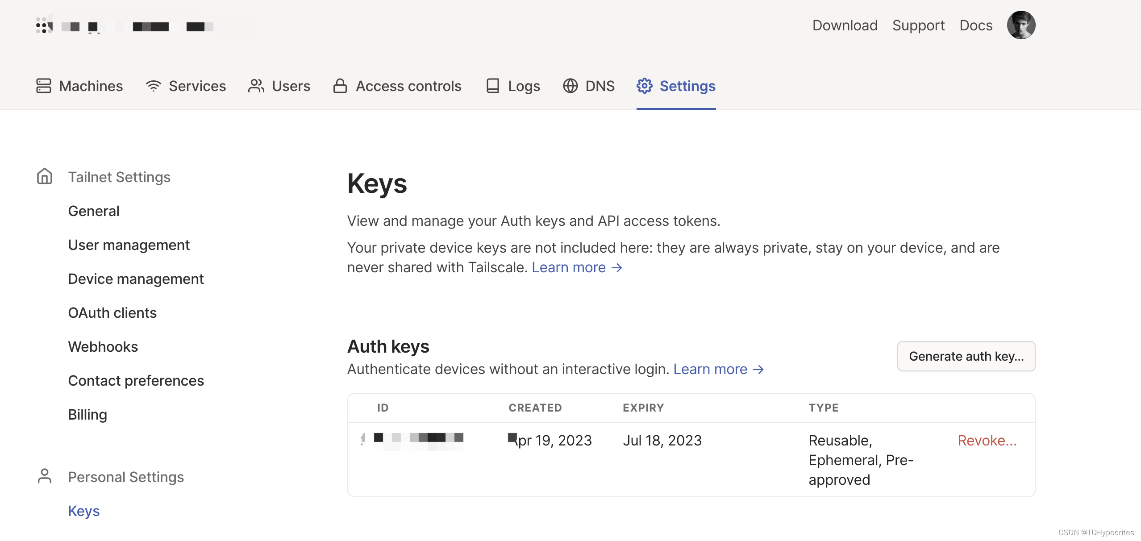Open Device management settings
This screenshot has width=1141, height=541.
click(136, 279)
